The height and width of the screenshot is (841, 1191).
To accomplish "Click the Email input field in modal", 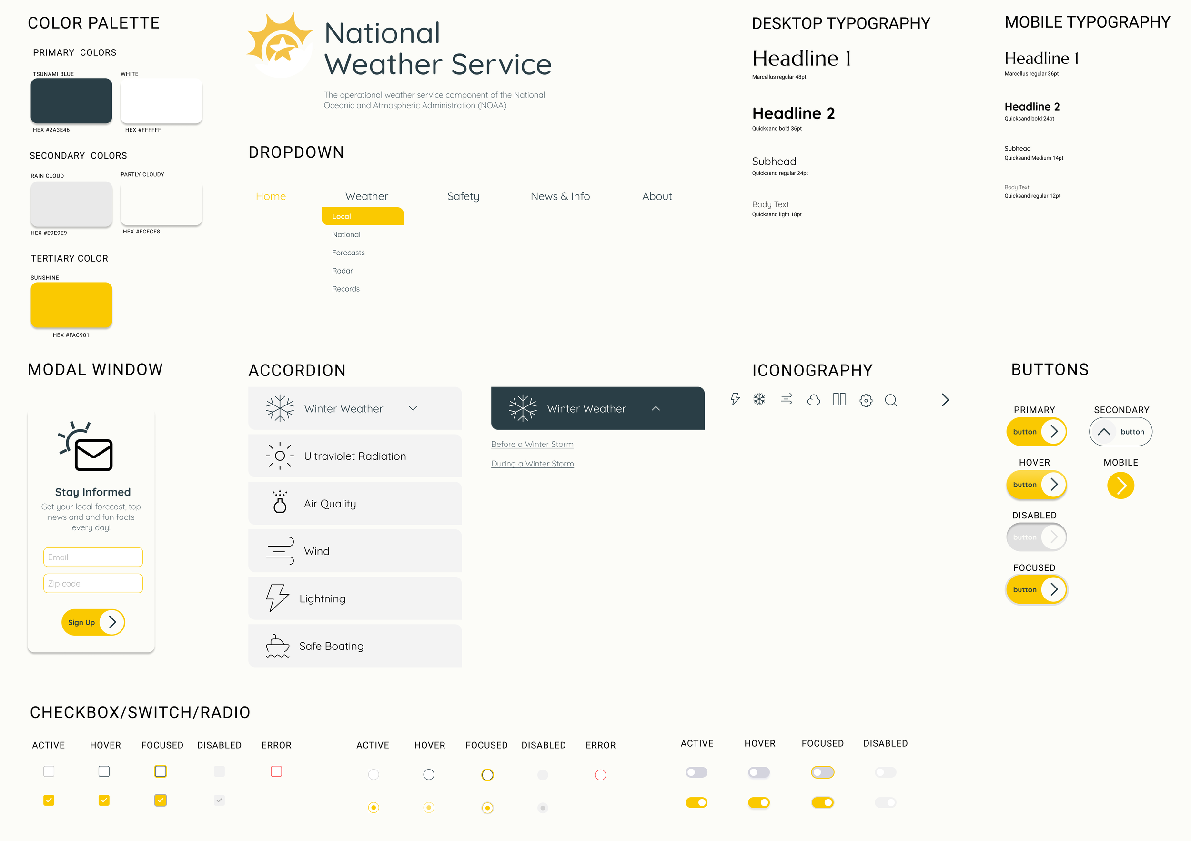I will (93, 557).
